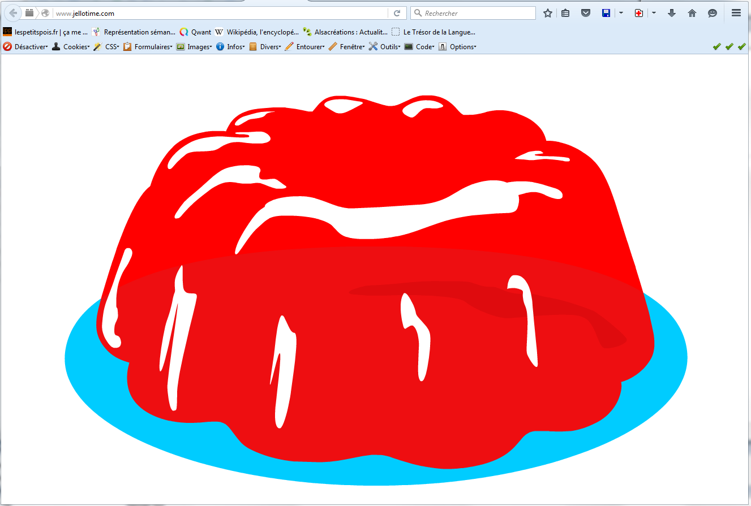Expand the dropdown arrow beside the red cross icon
This screenshot has height=506, width=751.
(x=654, y=13)
